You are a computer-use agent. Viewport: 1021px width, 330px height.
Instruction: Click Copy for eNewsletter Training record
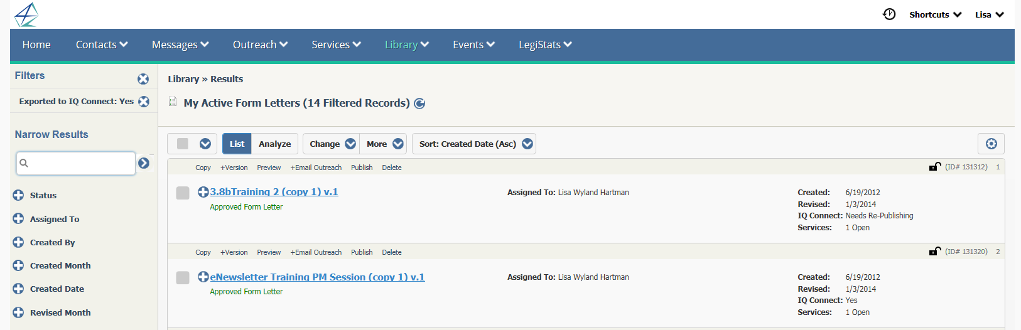pyautogui.click(x=203, y=252)
